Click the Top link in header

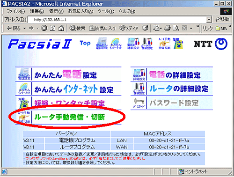click(x=85, y=43)
